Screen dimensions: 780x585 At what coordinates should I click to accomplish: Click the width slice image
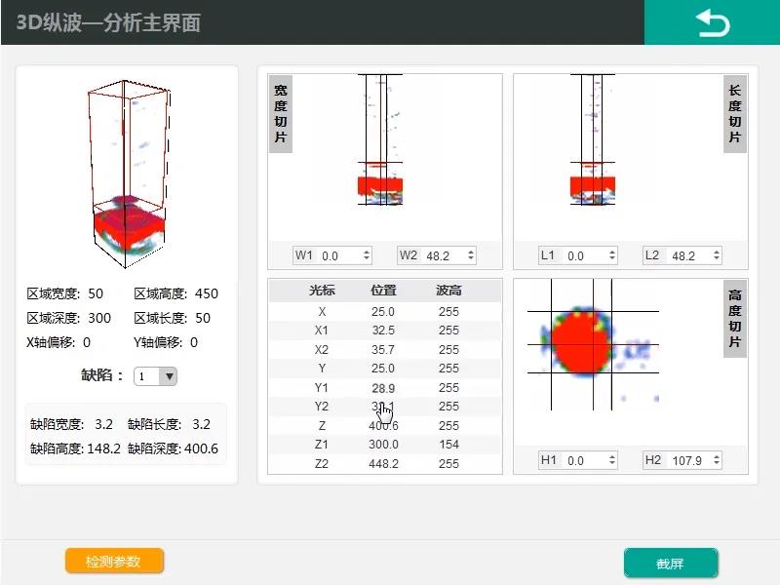coord(380,156)
